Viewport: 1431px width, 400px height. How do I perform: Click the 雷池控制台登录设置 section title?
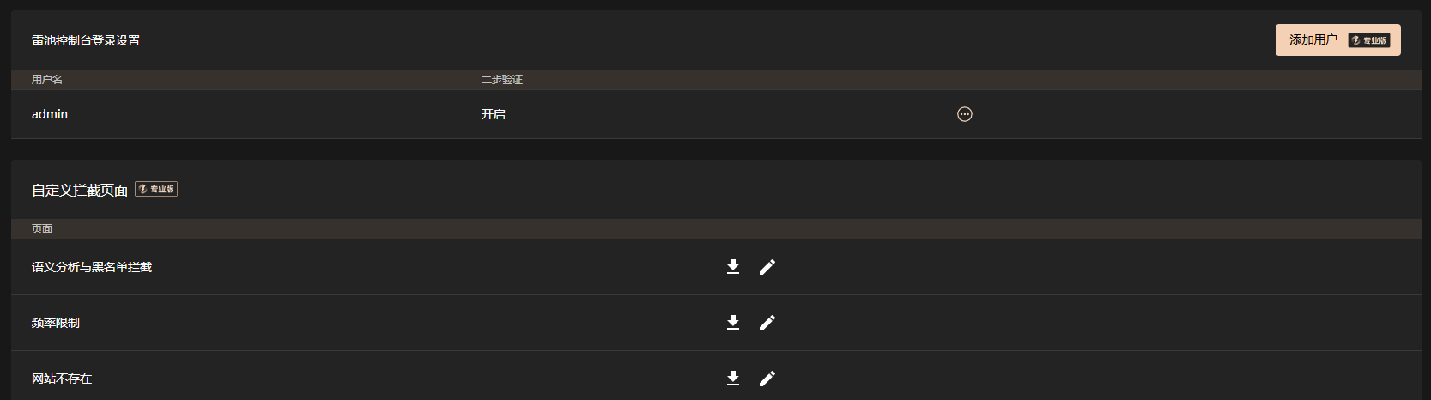(86, 40)
